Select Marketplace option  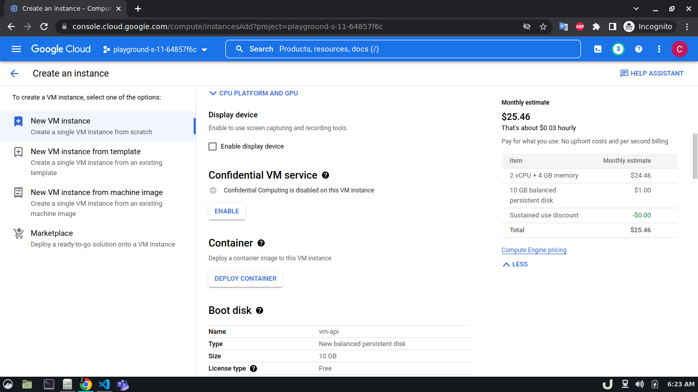pos(98,238)
